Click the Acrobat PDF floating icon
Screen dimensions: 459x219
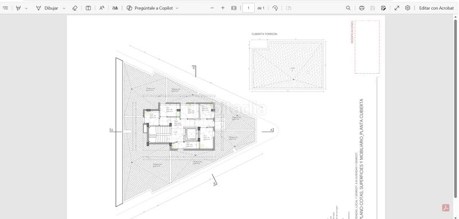coord(446,208)
